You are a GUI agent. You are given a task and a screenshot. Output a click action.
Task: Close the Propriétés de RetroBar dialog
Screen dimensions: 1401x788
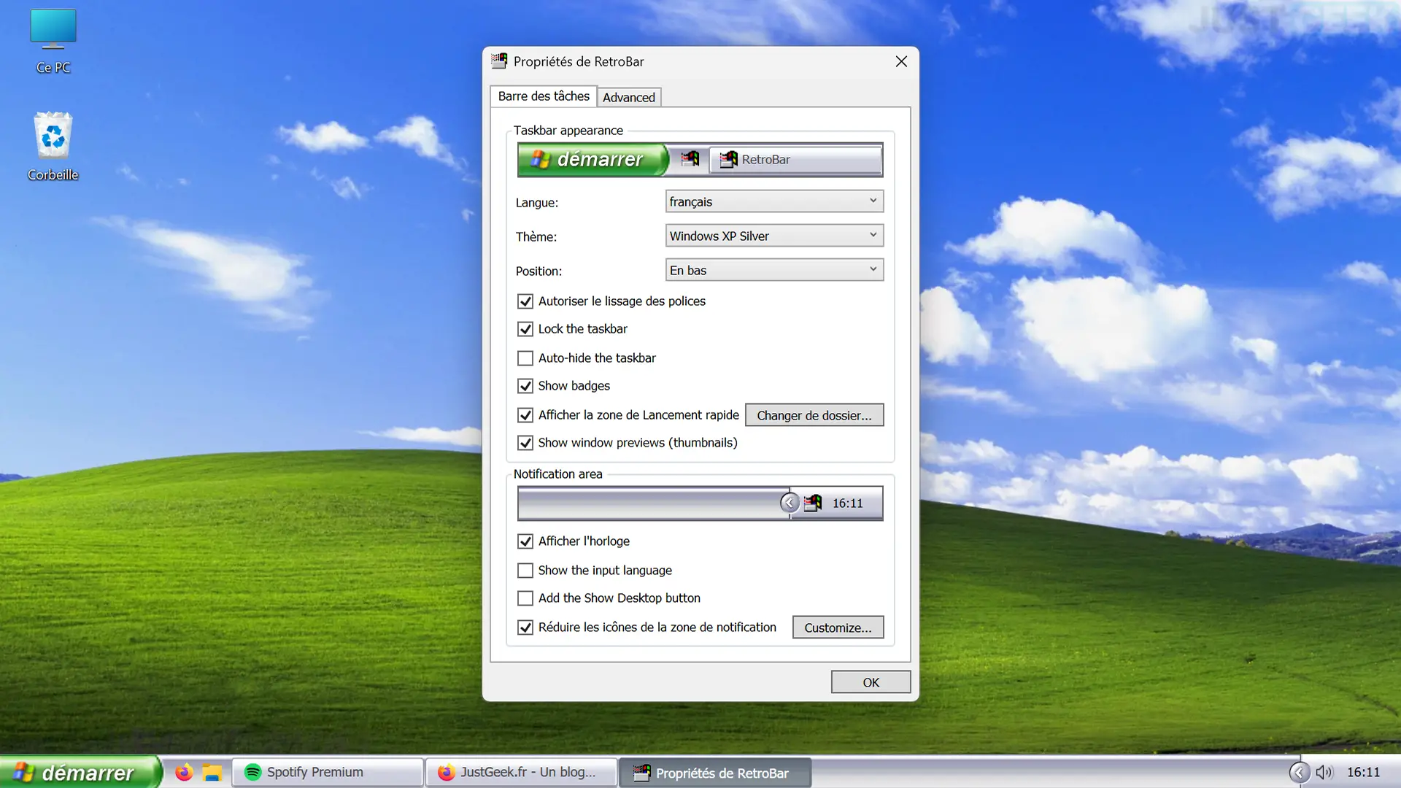(901, 61)
